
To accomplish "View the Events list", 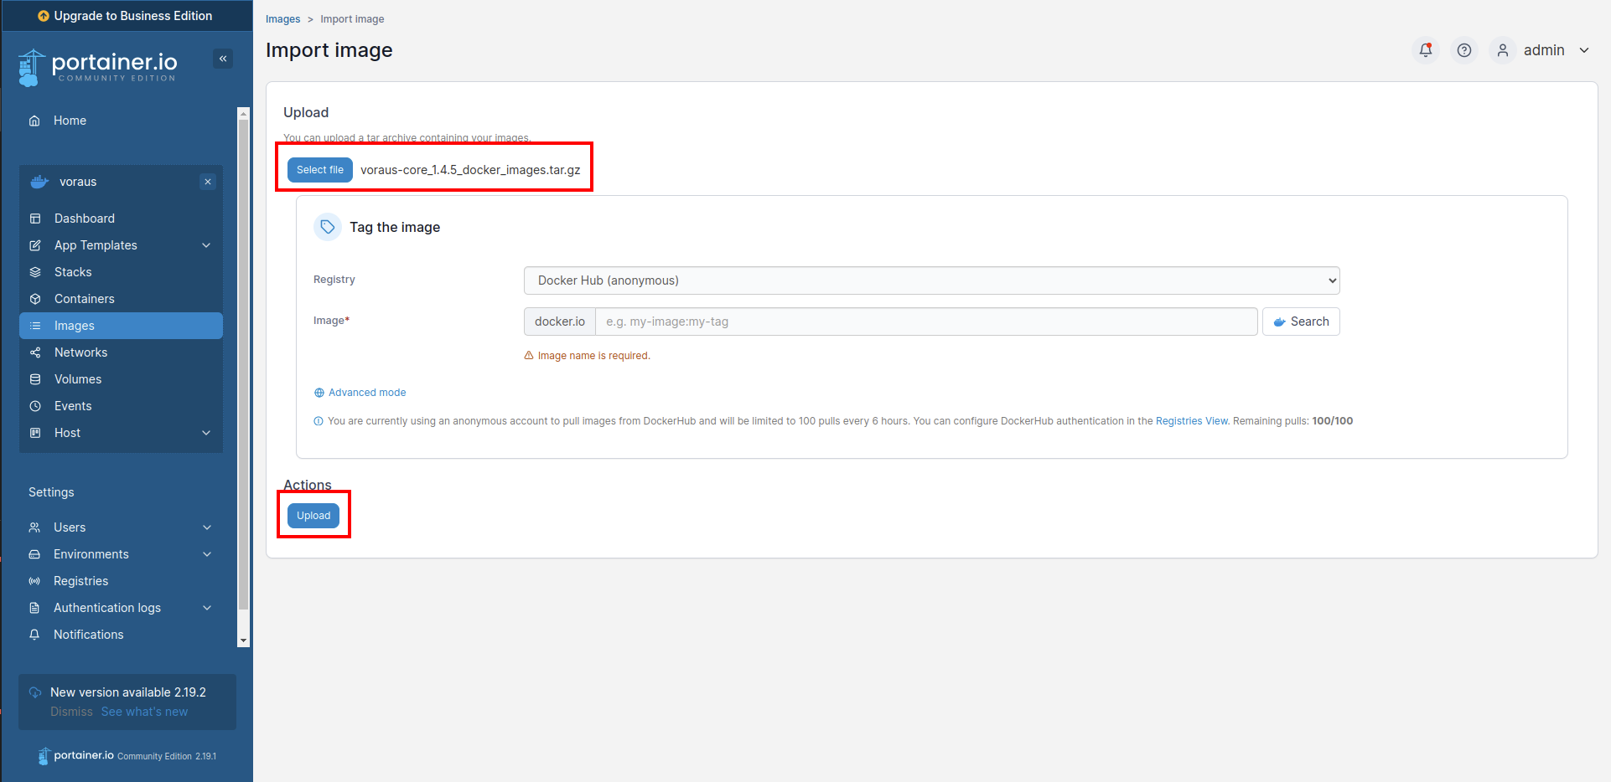I will [x=73, y=405].
